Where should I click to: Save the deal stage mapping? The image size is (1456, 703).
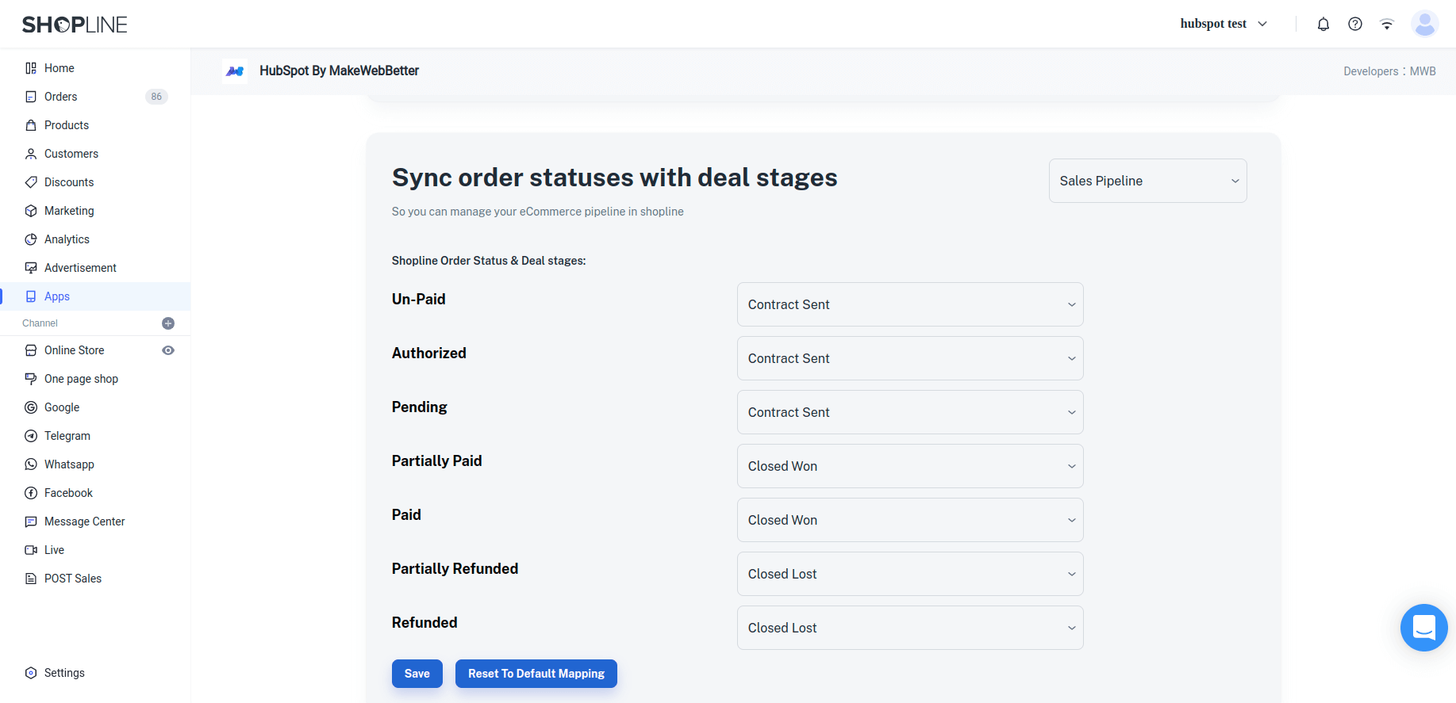point(417,674)
